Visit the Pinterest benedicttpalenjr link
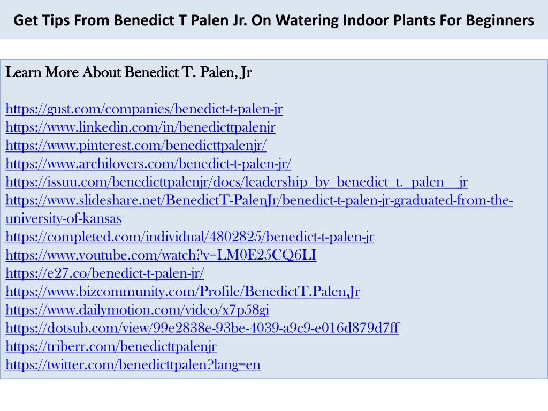 [x=136, y=146]
